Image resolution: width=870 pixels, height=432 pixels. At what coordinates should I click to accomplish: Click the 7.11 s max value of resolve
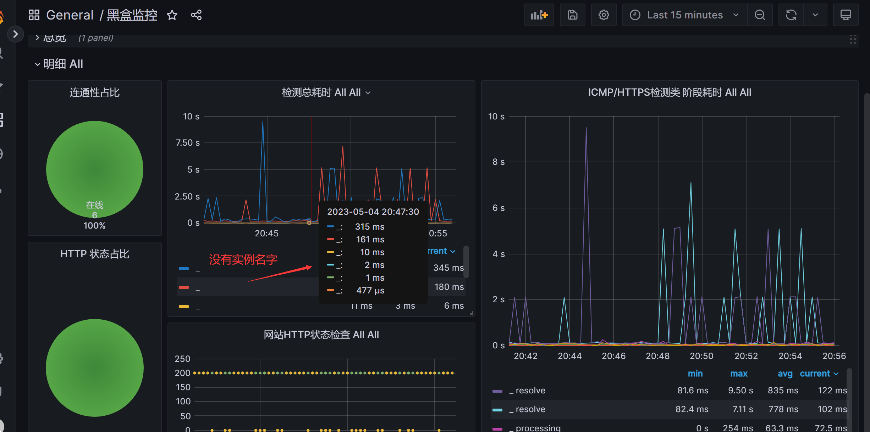[x=743, y=409]
